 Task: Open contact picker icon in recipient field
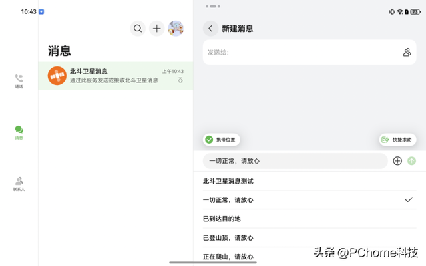point(407,52)
